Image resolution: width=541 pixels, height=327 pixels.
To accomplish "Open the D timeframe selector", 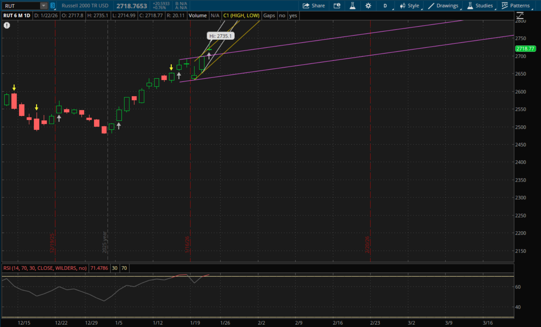I will [x=385, y=6].
